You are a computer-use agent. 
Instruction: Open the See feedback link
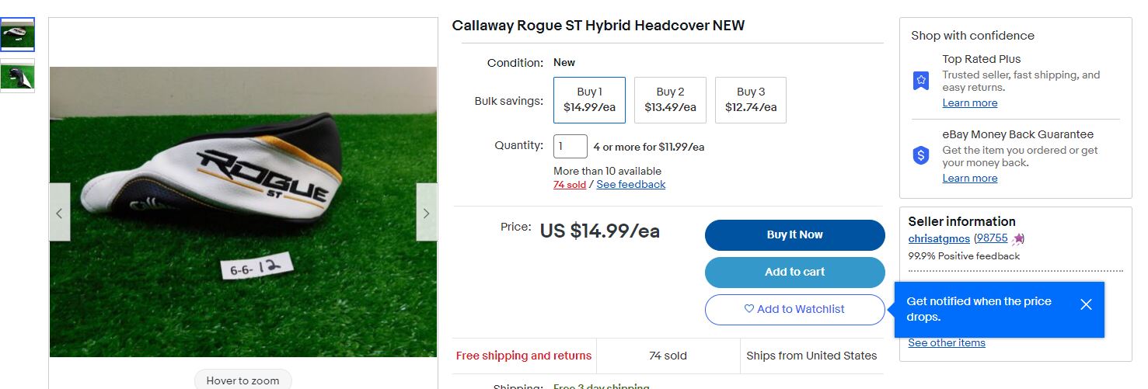click(630, 185)
